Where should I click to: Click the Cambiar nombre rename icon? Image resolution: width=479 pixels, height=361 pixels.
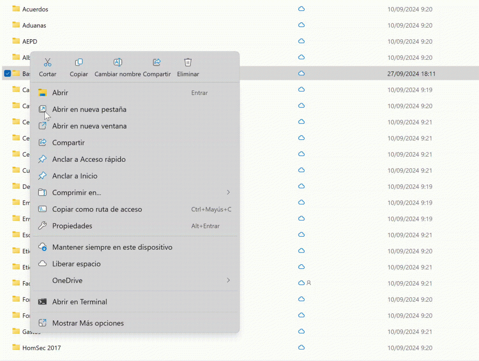(x=117, y=62)
